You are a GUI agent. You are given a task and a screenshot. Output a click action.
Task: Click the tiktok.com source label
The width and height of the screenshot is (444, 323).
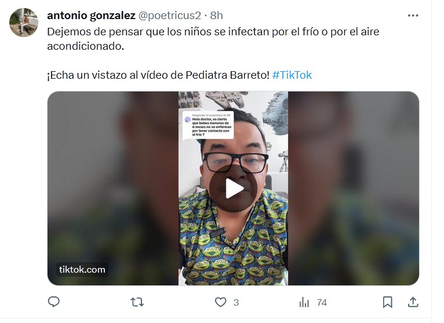[82, 269]
